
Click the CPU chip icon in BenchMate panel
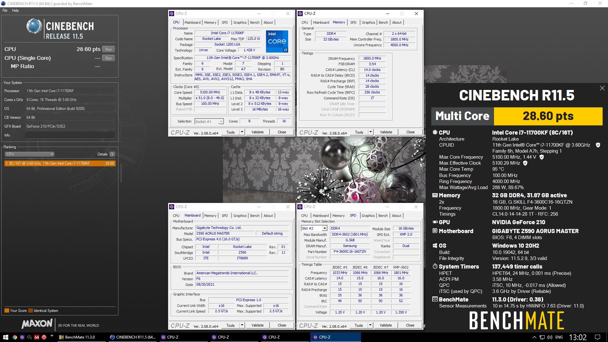435,132
